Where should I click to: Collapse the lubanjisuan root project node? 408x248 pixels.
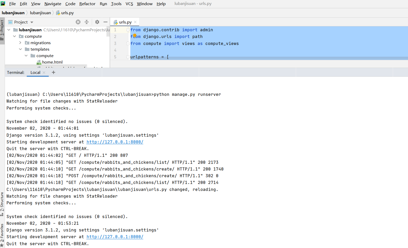coord(9,30)
